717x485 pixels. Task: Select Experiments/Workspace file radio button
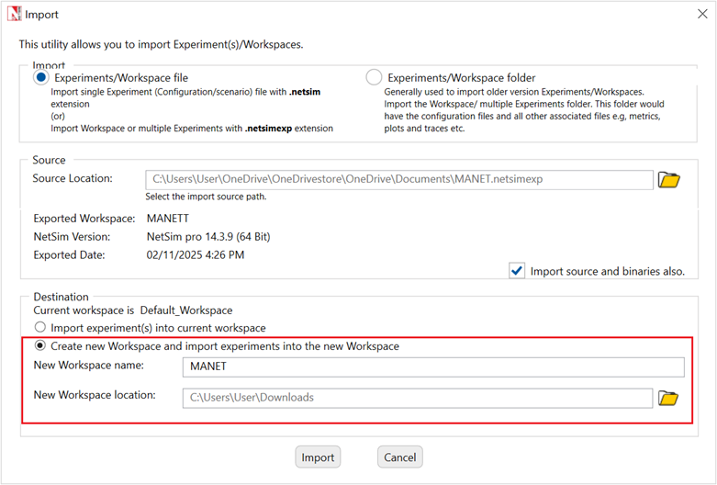41,77
